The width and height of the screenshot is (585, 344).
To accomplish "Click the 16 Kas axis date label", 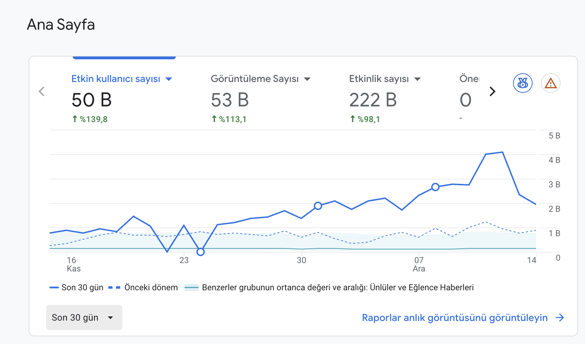I will tap(73, 264).
